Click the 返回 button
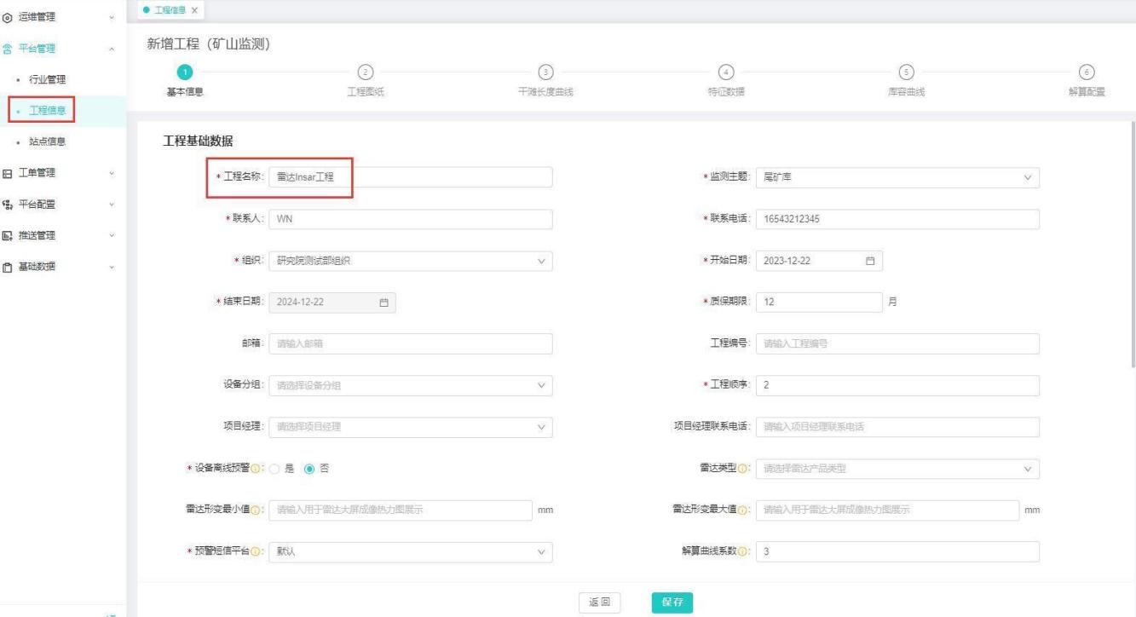1136x617 pixels. coord(599,602)
